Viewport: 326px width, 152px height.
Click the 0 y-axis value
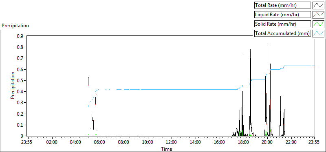point(22,136)
